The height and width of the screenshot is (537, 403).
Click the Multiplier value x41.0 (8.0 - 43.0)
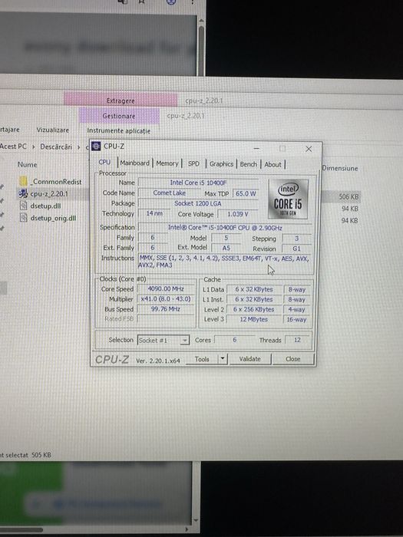point(166,298)
